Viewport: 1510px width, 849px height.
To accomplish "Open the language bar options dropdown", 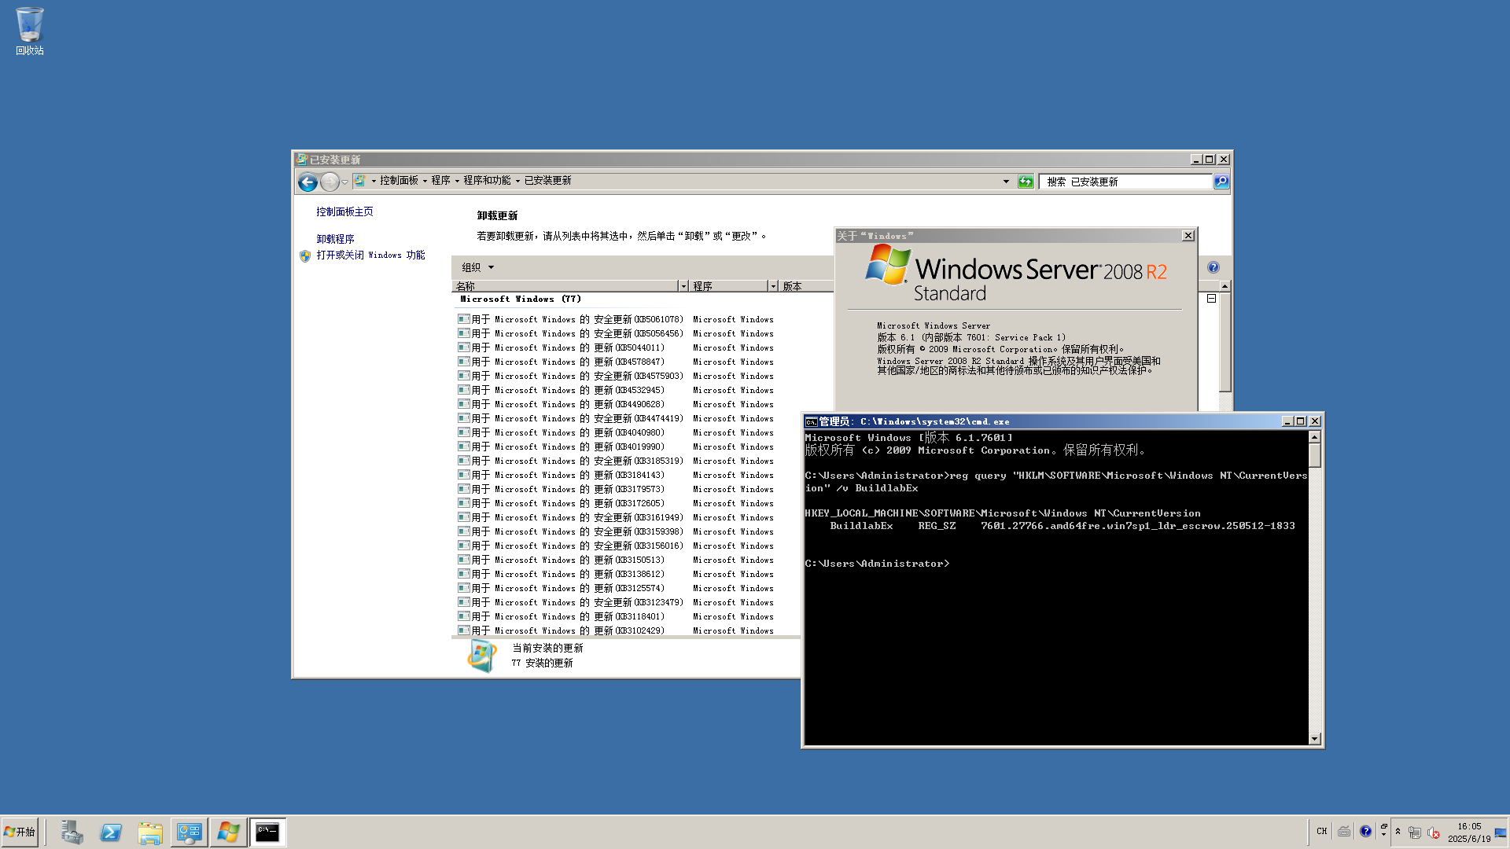I will pyautogui.click(x=1383, y=834).
